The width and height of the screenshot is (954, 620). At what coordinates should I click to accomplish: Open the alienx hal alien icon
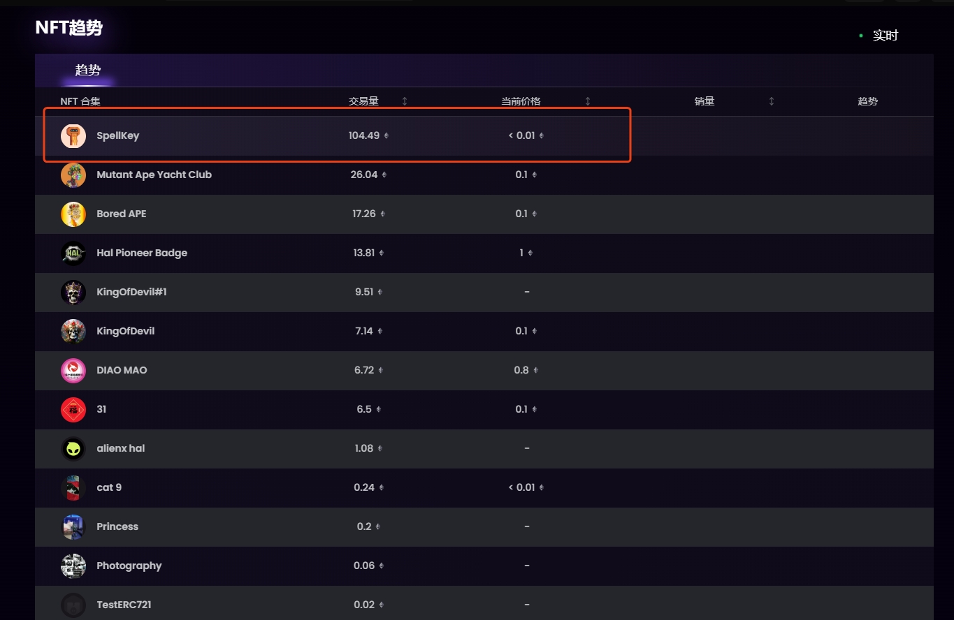[x=73, y=449]
